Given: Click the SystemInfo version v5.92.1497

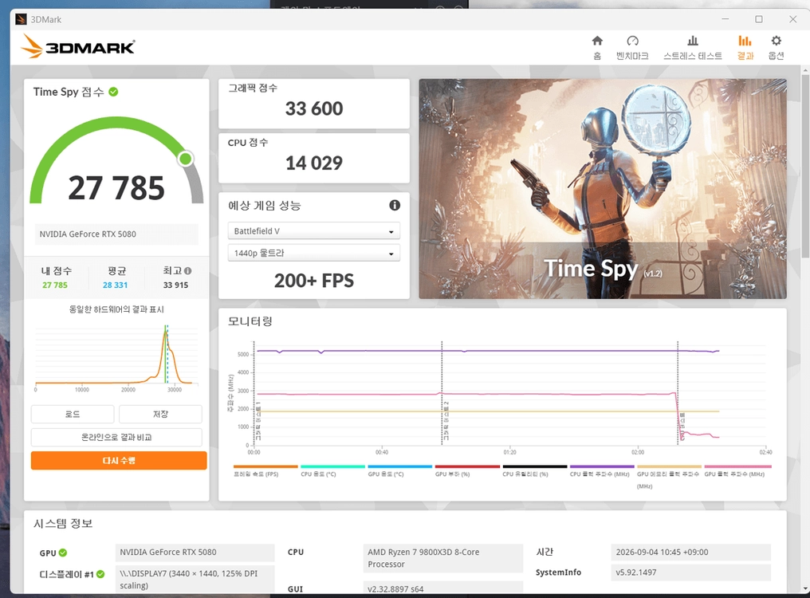Looking at the screenshot, I should 690,572.
